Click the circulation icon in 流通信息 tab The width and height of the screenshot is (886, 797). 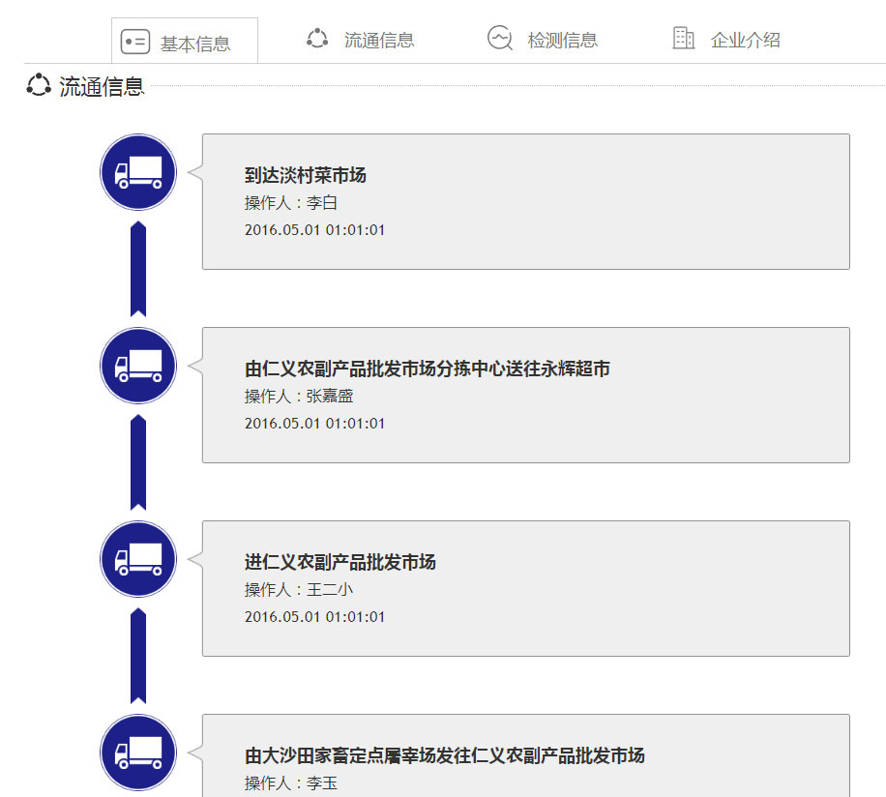(317, 39)
